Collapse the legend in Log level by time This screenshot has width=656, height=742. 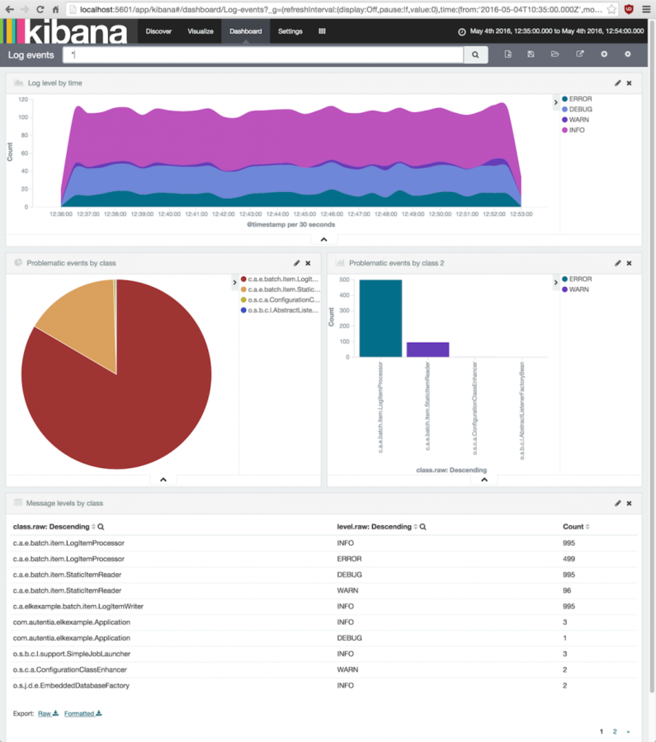[555, 102]
